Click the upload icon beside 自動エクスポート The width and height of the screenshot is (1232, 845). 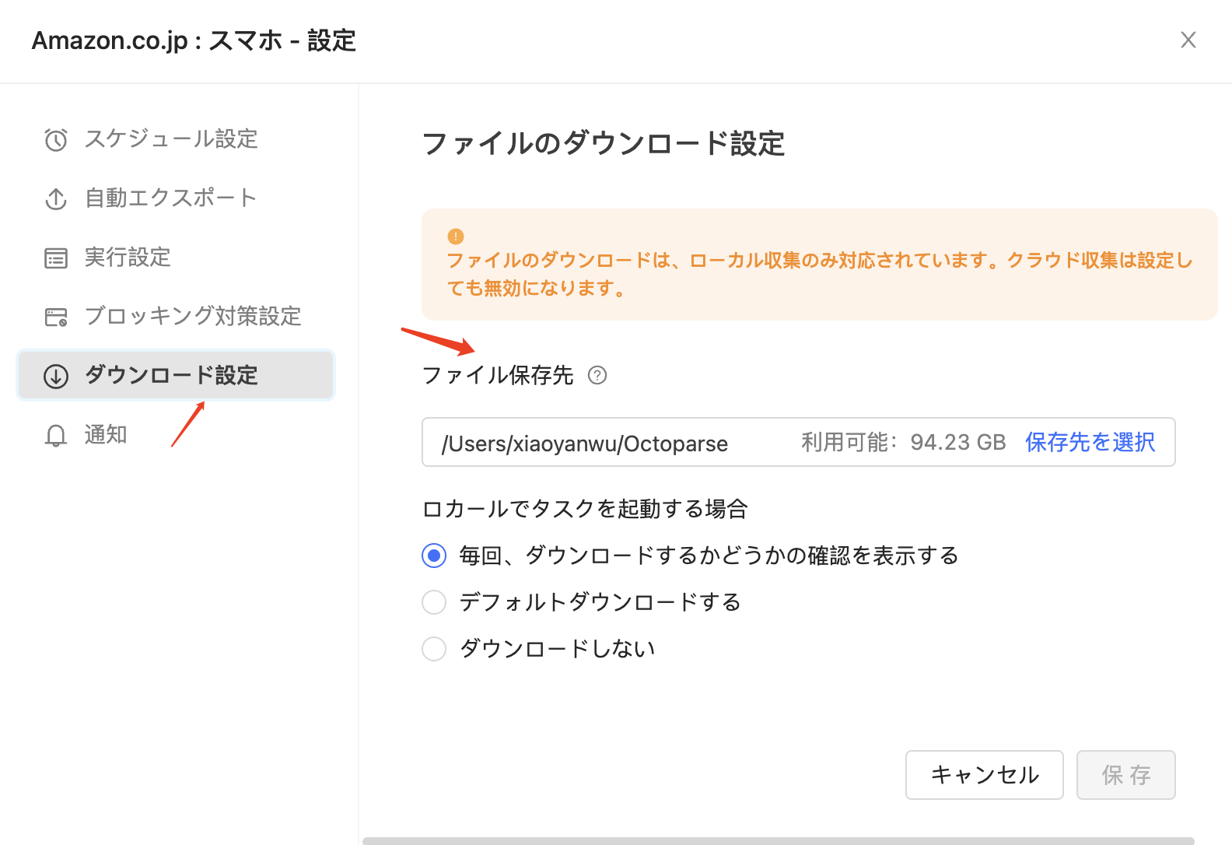point(56,199)
